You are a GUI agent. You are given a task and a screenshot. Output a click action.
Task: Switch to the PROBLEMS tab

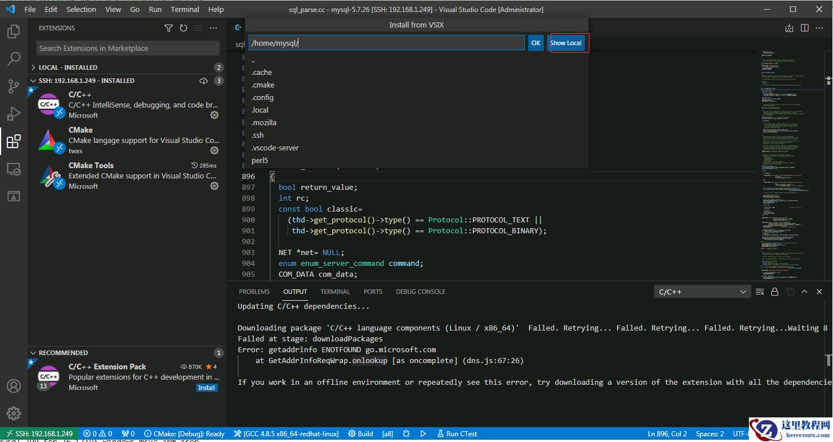point(254,292)
